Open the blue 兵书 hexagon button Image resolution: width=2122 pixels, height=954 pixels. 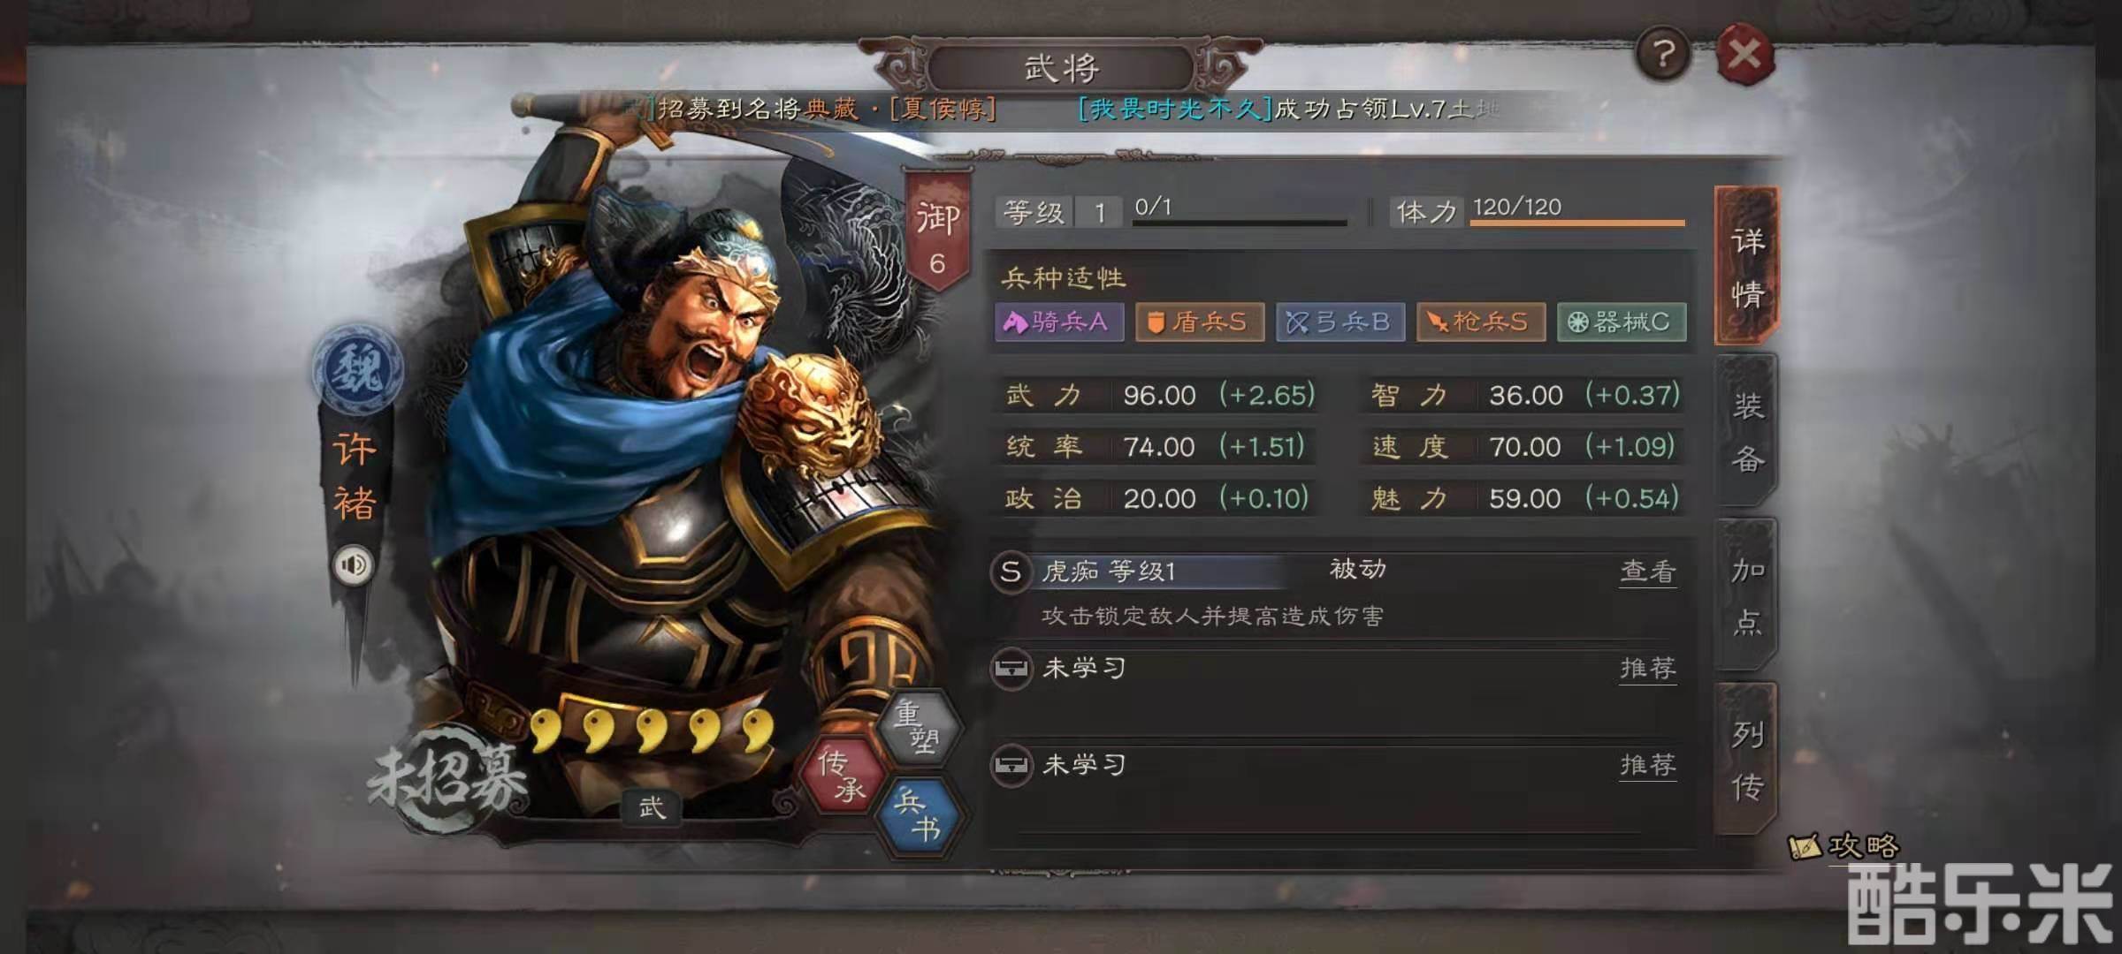click(x=919, y=815)
